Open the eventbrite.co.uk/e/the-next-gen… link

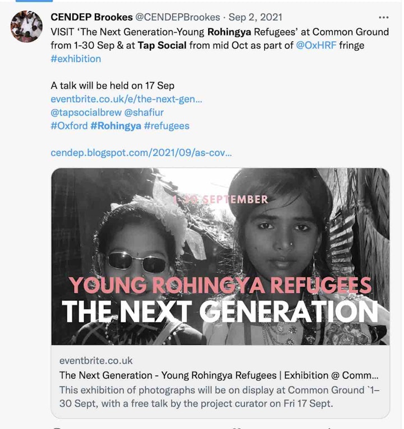tap(126, 99)
